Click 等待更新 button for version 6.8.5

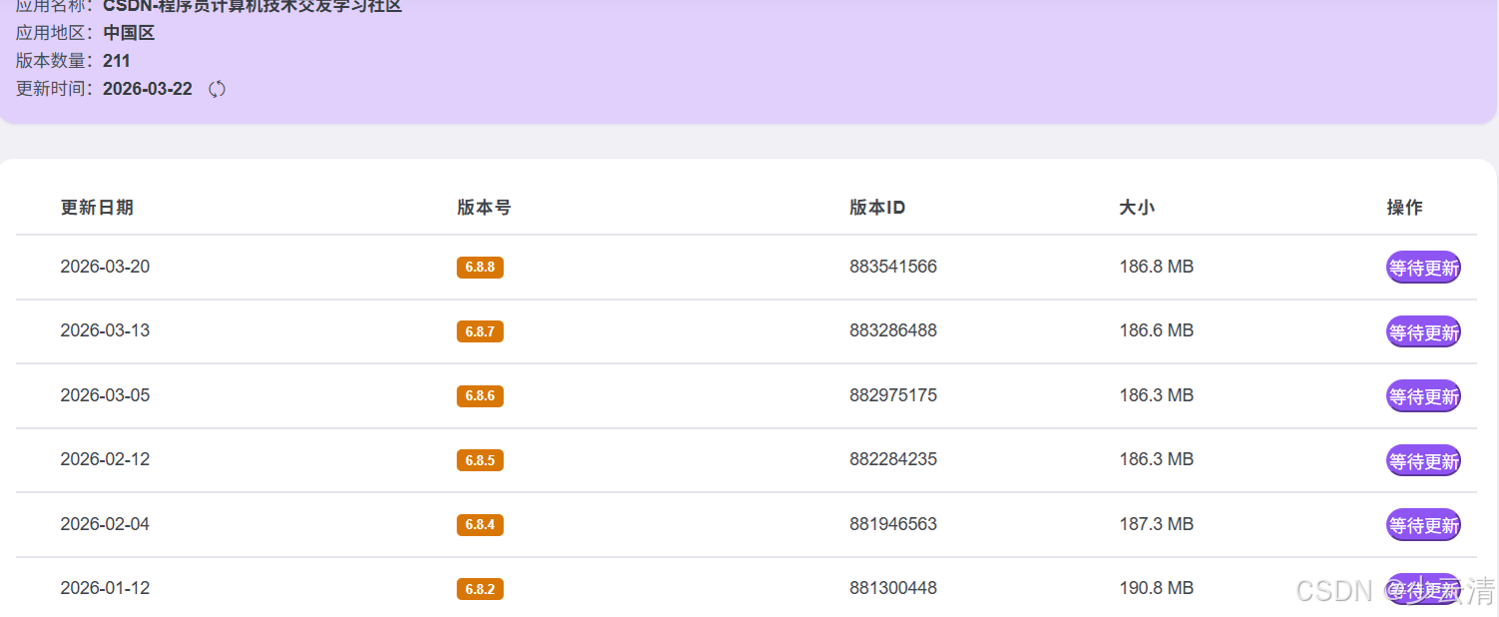coord(1423,460)
